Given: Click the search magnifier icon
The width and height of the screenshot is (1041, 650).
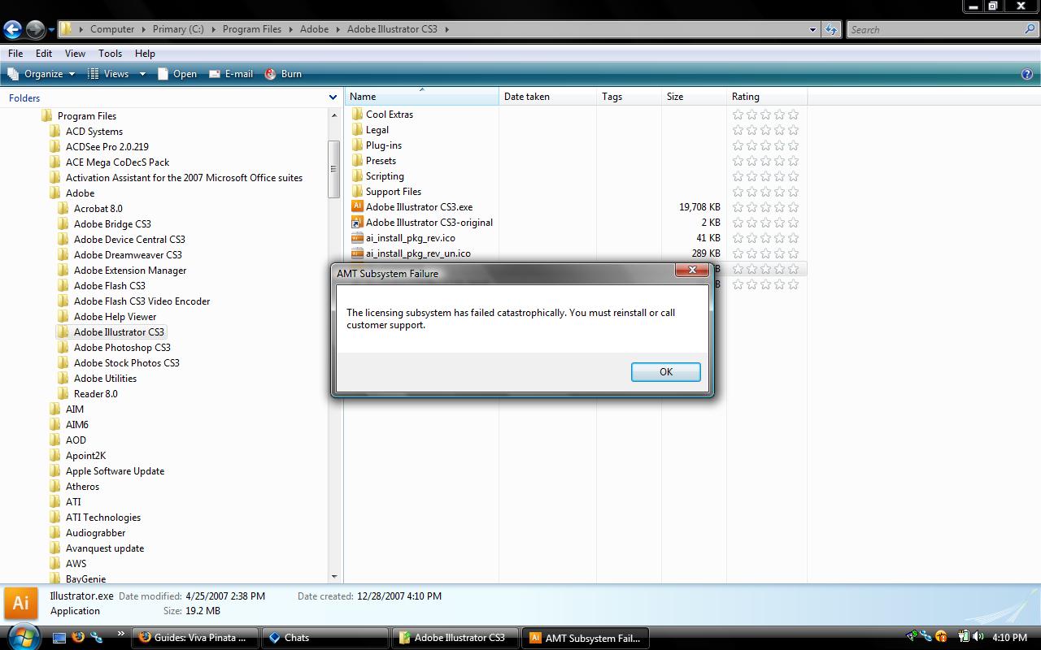Looking at the screenshot, I should click(x=1030, y=29).
